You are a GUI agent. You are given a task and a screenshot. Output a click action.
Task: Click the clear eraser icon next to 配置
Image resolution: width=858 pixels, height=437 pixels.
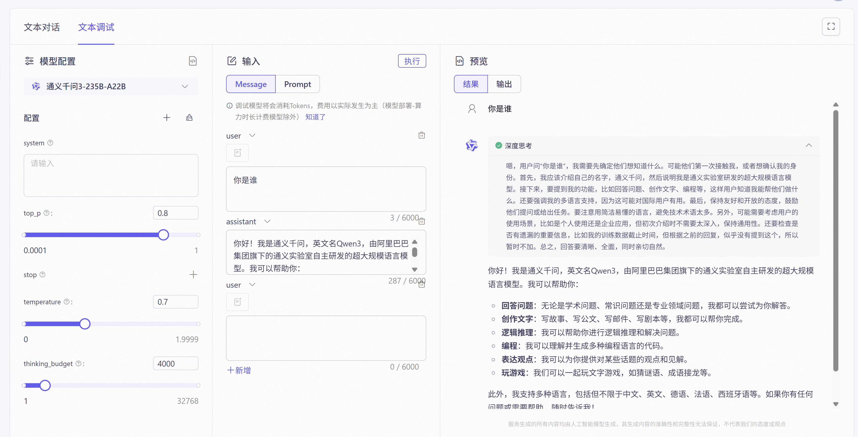click(x=189, y=118)
